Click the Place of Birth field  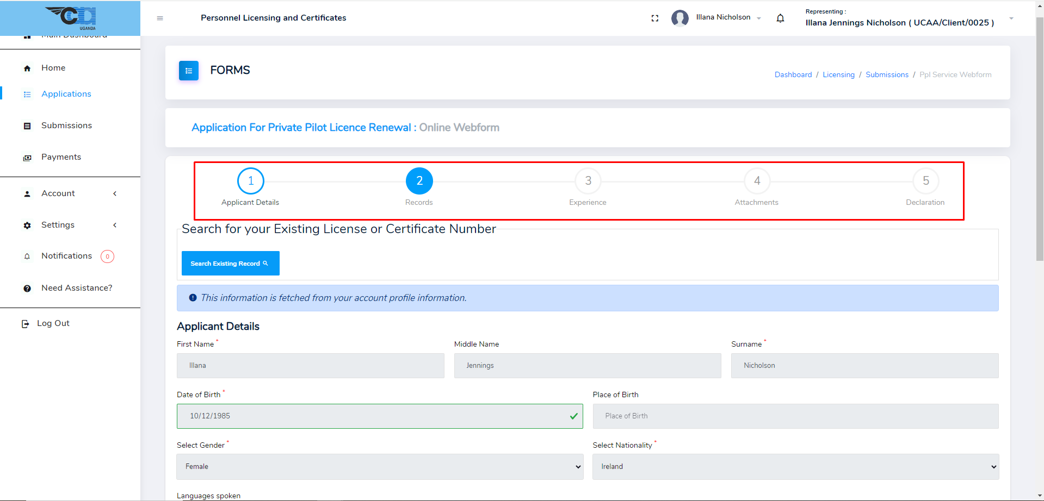[x=795, y=416]
